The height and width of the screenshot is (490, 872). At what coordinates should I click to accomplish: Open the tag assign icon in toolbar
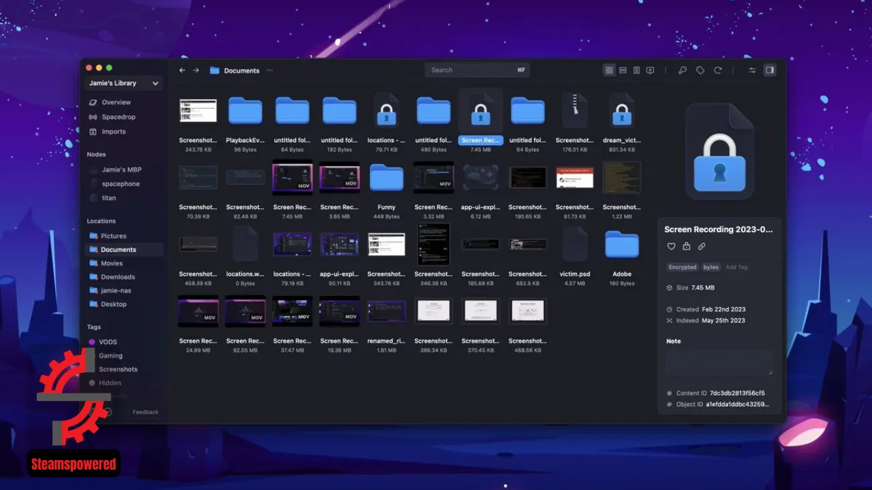tap(700, 70)
